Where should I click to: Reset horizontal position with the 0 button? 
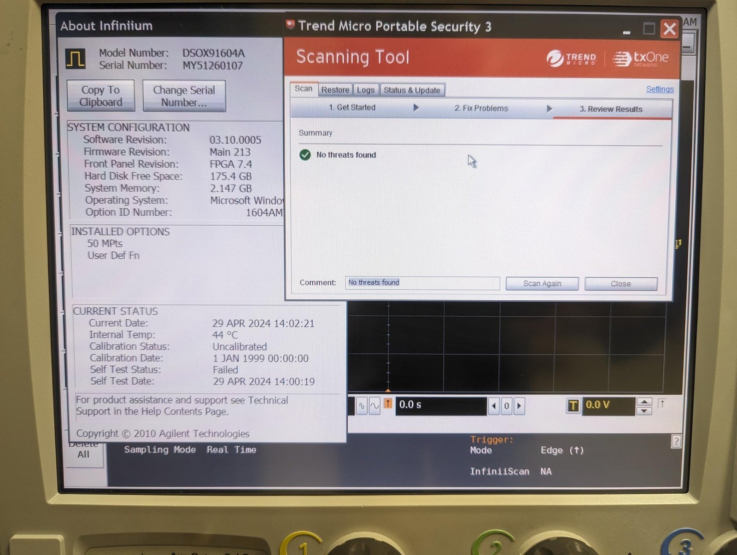(506, 406)
